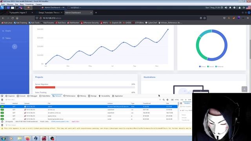Viewport: 251px width, 141px height.
Task: Toggle the HTML request filter
Action: 177,100
